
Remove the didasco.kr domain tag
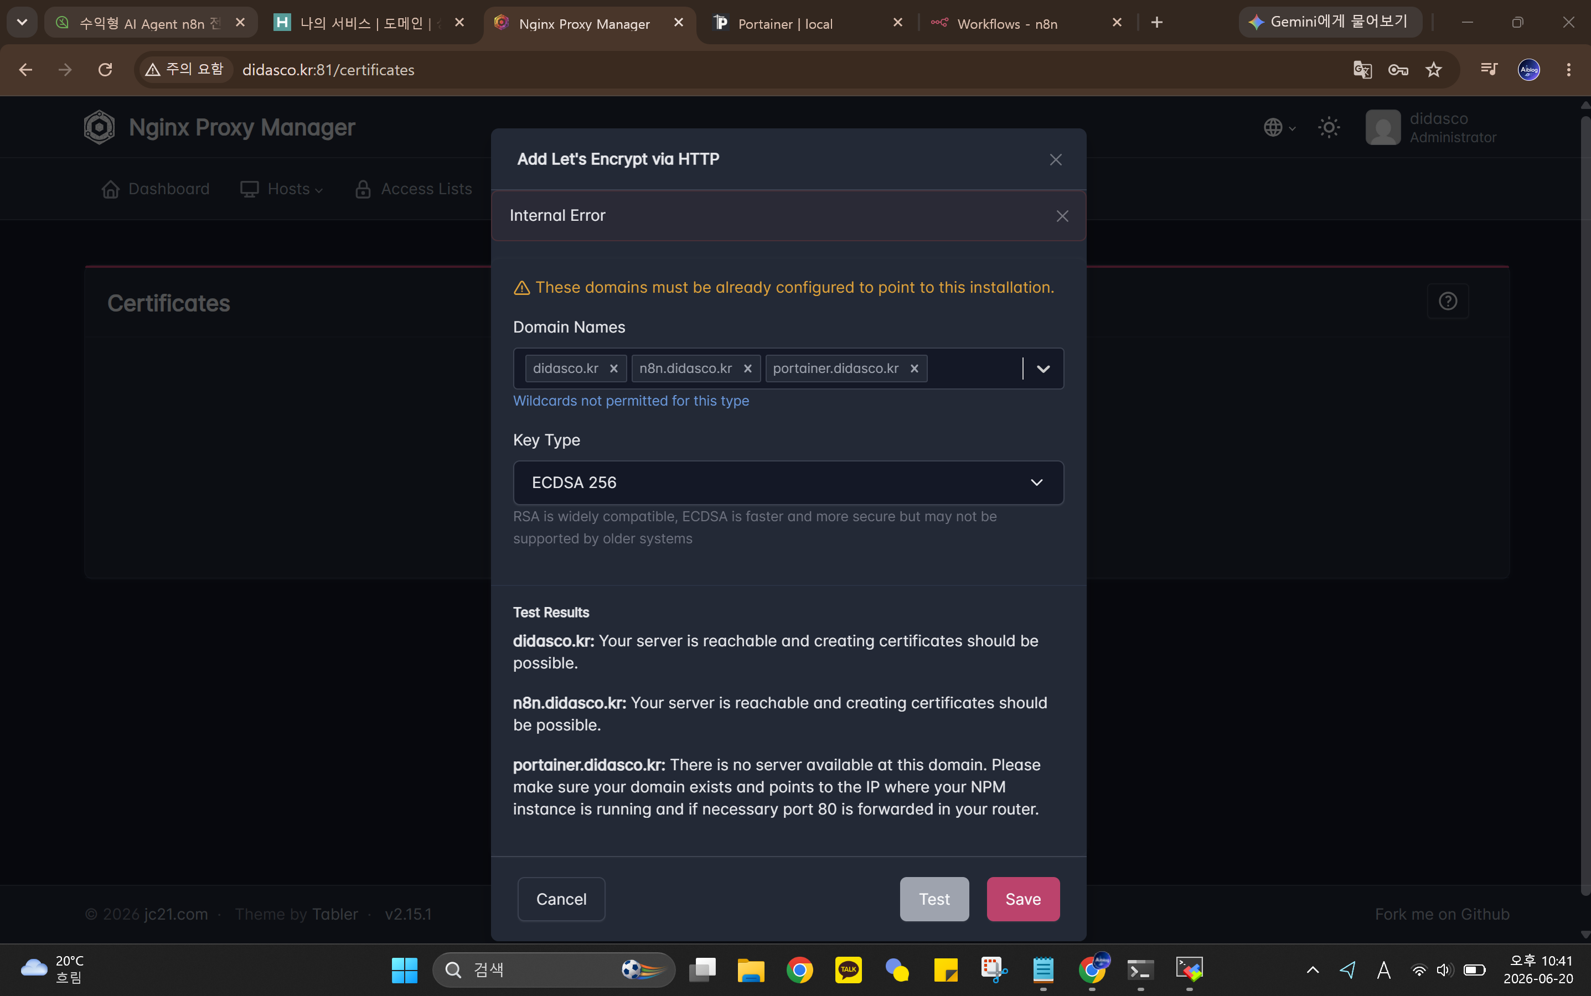(613, 368)
